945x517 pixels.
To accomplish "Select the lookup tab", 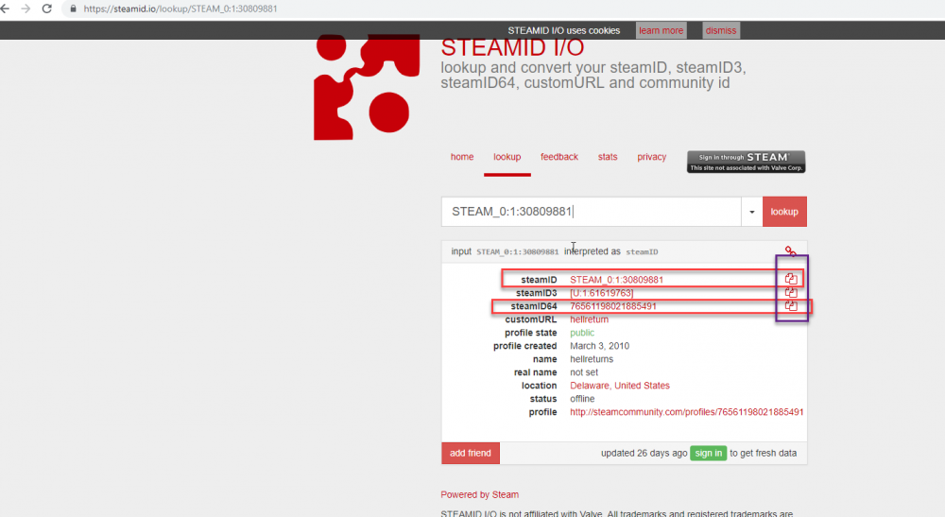I will click(x=507, y=157).
